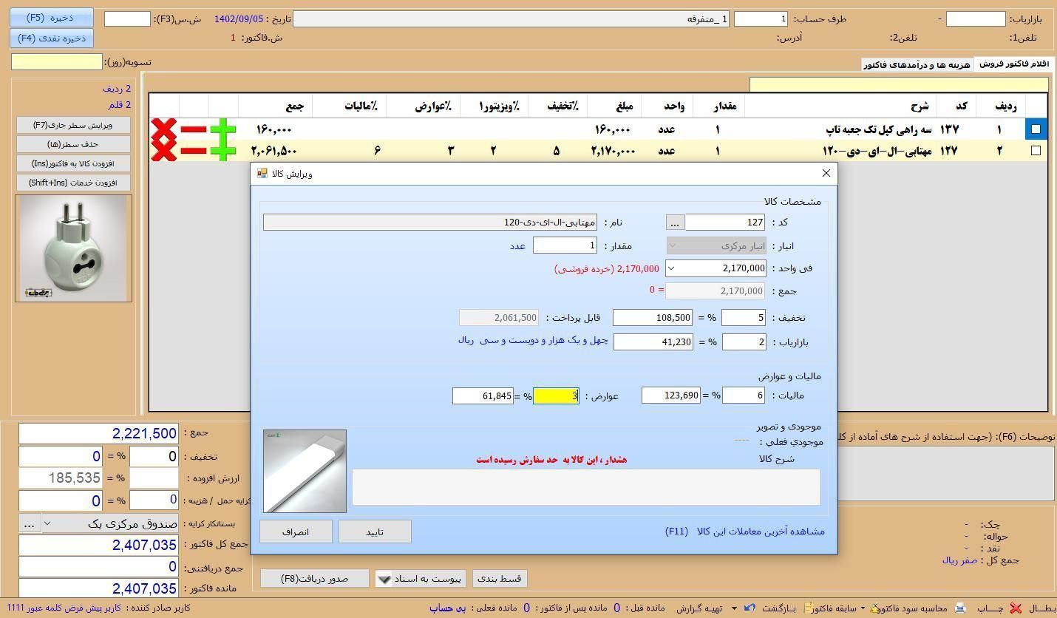The width and height of the screenshot is (1057, 618).
Task: Click the invoice profit calculation icon
Action: pos(875,608)
